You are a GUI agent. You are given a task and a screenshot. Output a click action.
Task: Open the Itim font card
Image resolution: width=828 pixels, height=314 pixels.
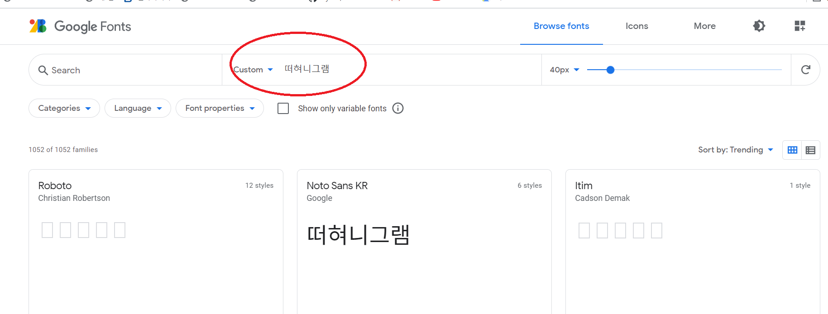[693, 242]
